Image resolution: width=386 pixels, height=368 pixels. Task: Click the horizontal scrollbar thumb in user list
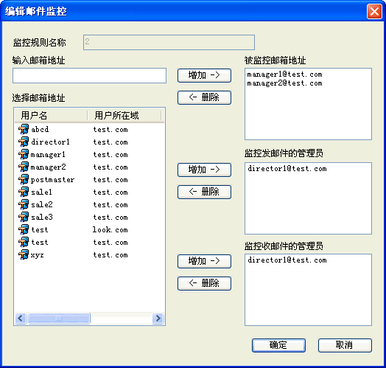[59, 318]
